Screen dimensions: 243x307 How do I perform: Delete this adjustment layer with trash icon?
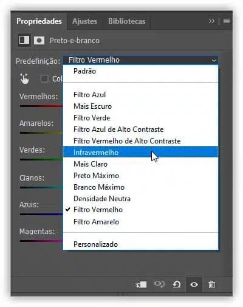point(211,285)
